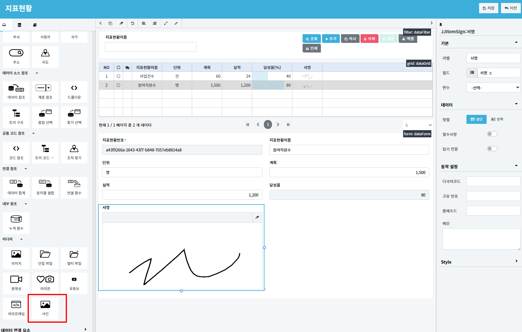The image size is (522, 332).
Task: Click the 조회 search button
Action: tap(311, 39)
